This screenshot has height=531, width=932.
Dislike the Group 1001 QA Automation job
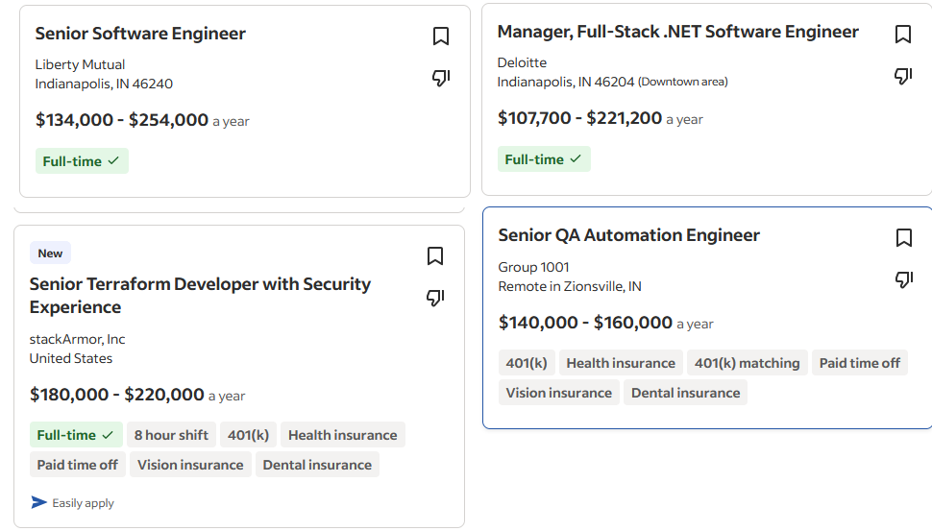[x=903, y=279]
